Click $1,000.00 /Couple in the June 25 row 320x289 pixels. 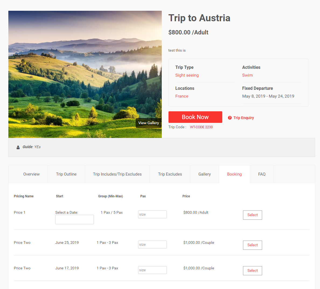point(199,242)
